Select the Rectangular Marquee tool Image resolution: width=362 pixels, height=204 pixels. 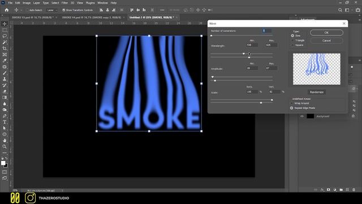coord(5,30)
